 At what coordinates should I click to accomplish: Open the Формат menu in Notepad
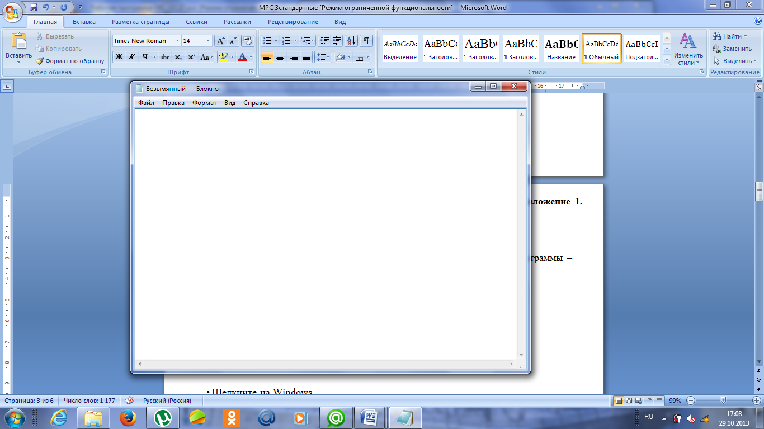pos(204,103)
